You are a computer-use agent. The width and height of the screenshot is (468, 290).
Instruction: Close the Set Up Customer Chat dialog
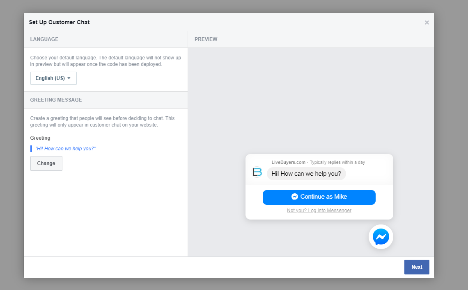point(427,23)
